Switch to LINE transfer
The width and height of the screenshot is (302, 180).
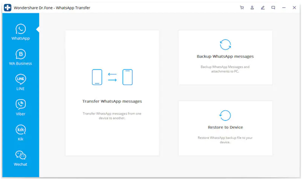(21, 82)
